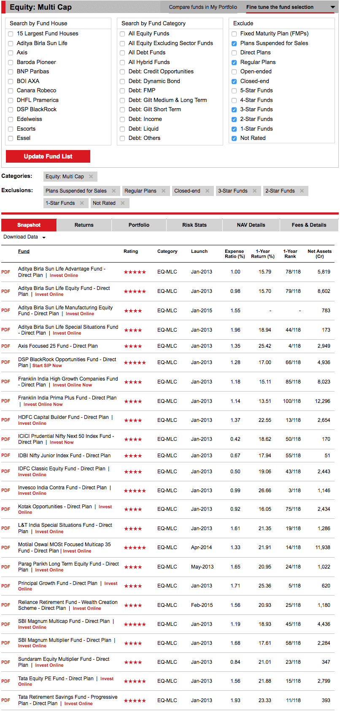Check the 15 Largest Fund Houses box
Image resolution: width=340 pixels, height=711 pixels.
(x=11, y=34)
